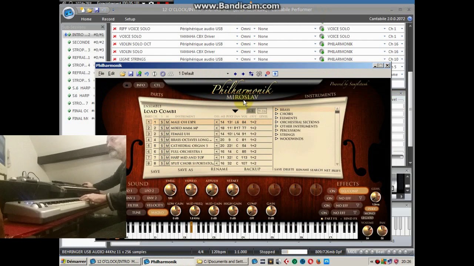
Task: Enable LEGATO voice mode
Action: [367, 218]
